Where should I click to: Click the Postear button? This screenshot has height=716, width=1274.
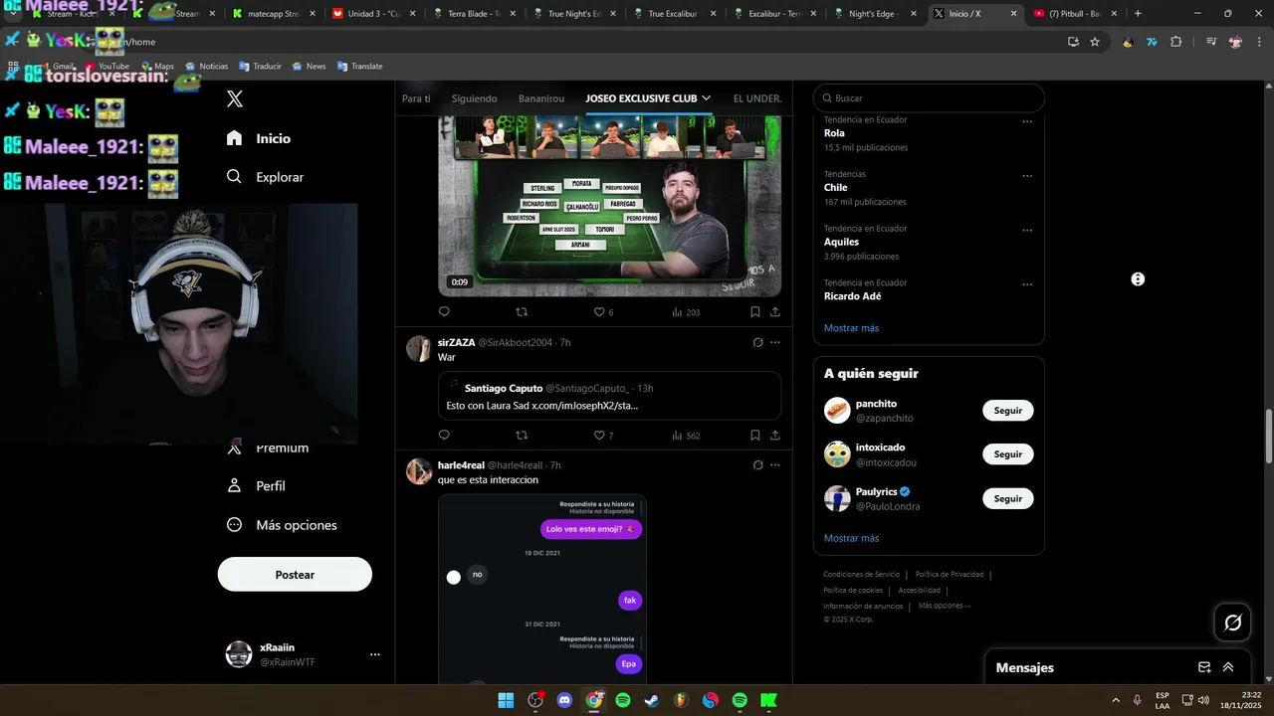pyautogui.click(x=295, y=574)
